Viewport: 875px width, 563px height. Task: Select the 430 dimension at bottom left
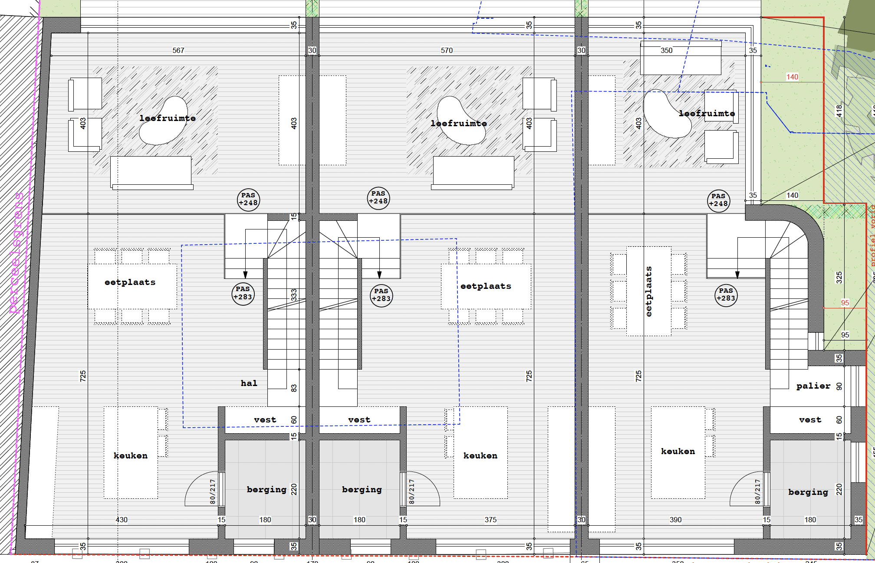[122, 520]
